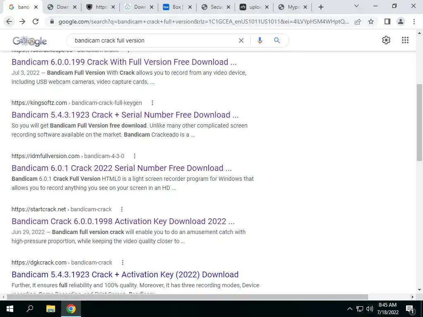Click the startcrack.net URL breadcrumb
The width and height of the screenshot is (423, 317).
62,209
